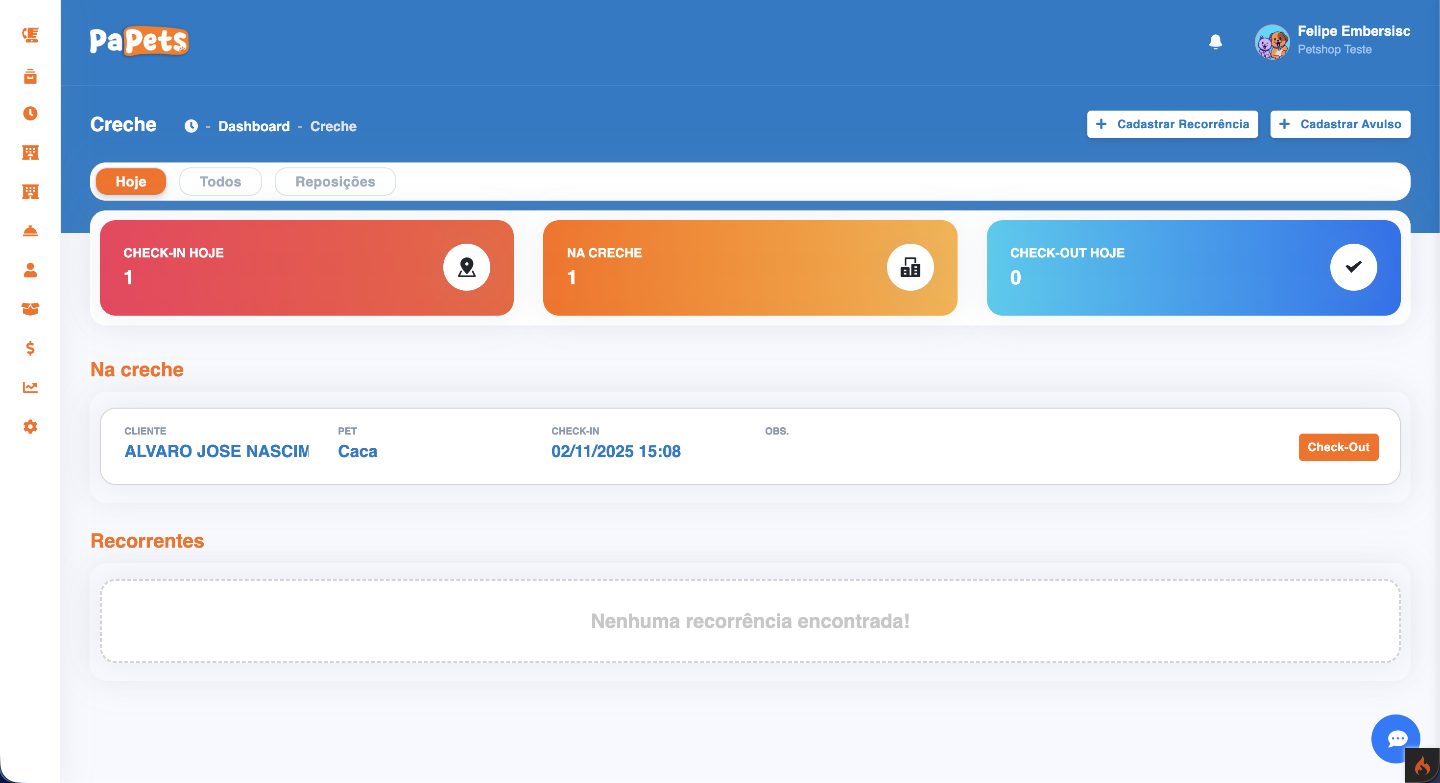Click the archive box sidebar icon

click(x=30, y=76)
